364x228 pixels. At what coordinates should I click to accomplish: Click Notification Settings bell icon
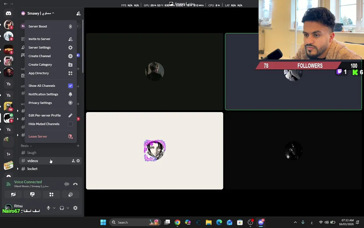(70, 94)
